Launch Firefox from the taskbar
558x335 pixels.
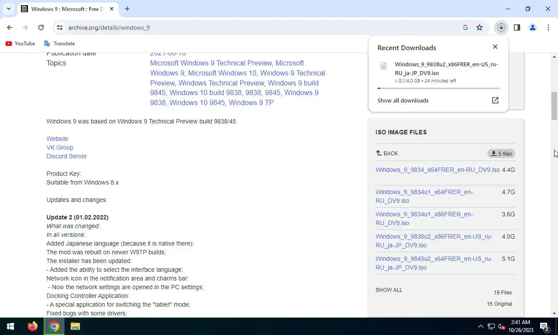33,326
